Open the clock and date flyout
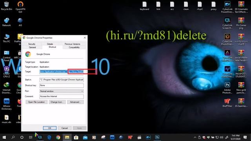This screenshot has height=141, width=251. pyautogui.click(x=235, y=137)
